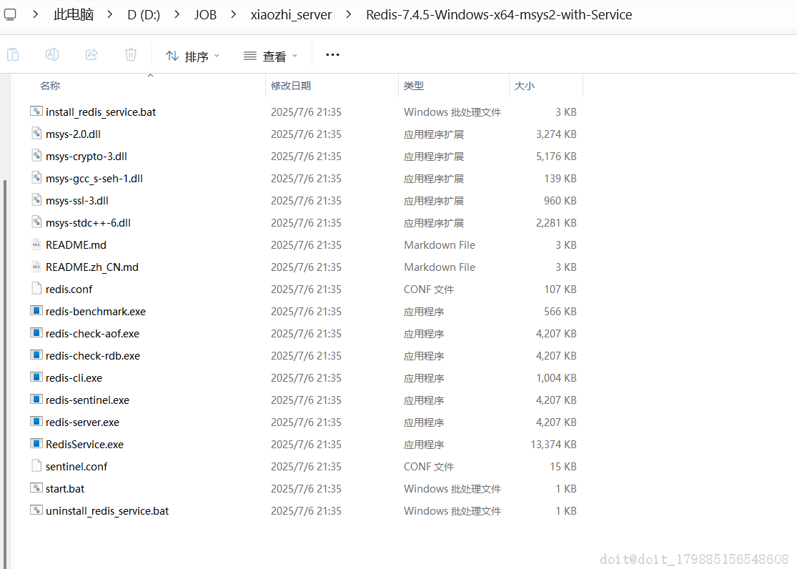Open the 排序 sort dropdown

(x=193, y=56)
